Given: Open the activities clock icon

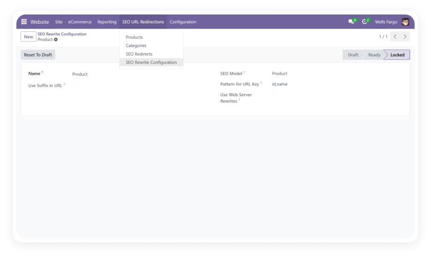Looking at the screenshot, I should point(364,21).
